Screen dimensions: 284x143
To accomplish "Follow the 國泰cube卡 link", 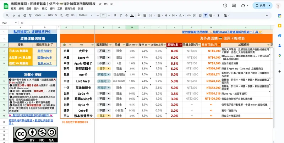I will coord(45,58).
